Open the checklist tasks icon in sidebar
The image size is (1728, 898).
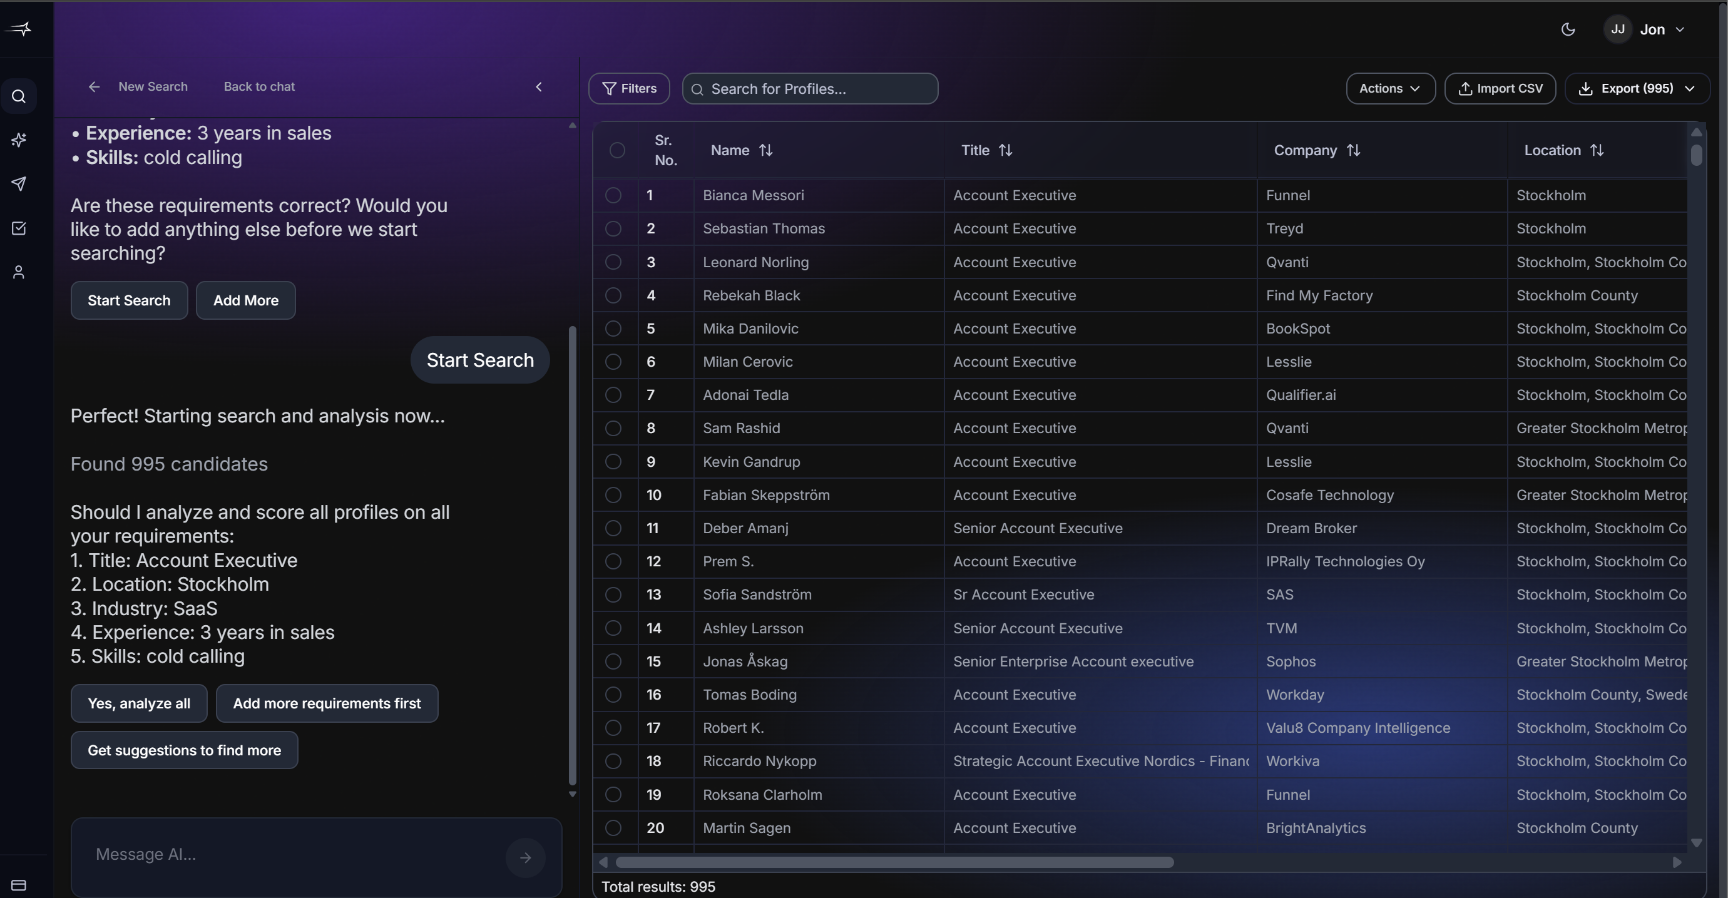(19, 228)
